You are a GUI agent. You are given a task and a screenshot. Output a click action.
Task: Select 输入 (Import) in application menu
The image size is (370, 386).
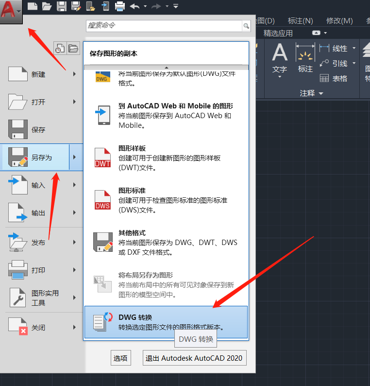[42, 185]
